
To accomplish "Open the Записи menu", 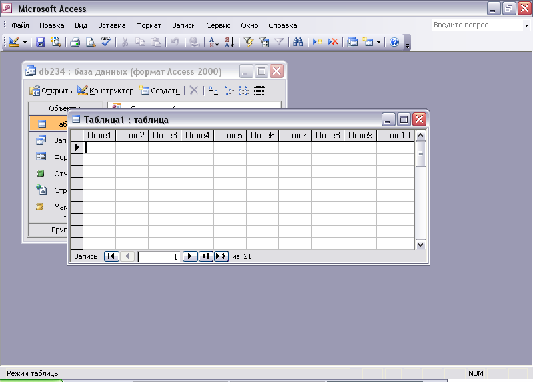I will pos(184,25).
